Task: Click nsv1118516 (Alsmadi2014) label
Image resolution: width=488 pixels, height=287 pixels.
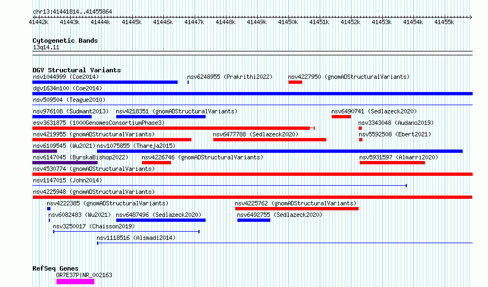Action: click(x=136, y=238)
